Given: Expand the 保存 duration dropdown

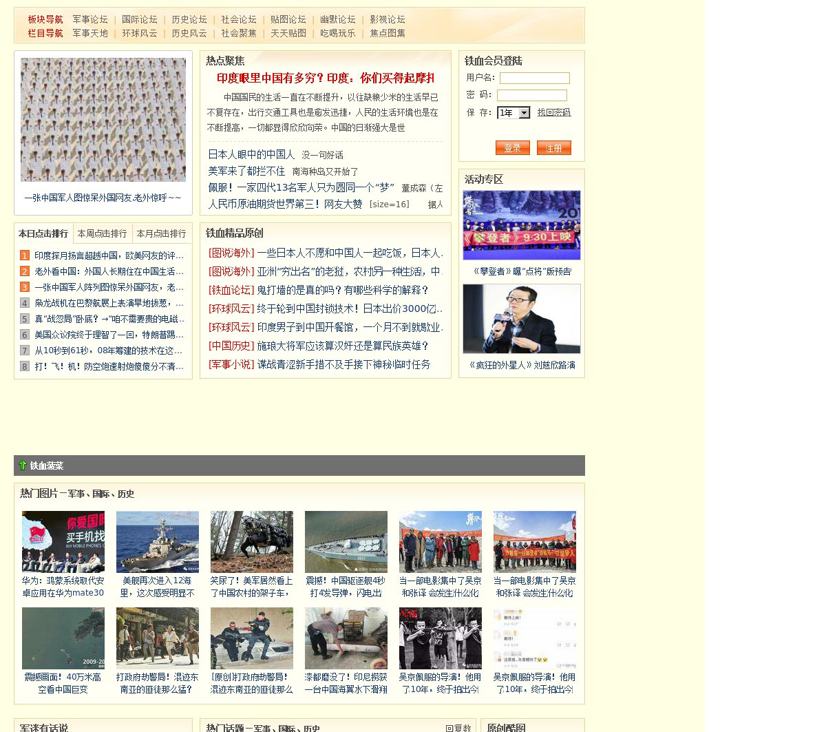Looking at the screenshot, I should point(524,113).
